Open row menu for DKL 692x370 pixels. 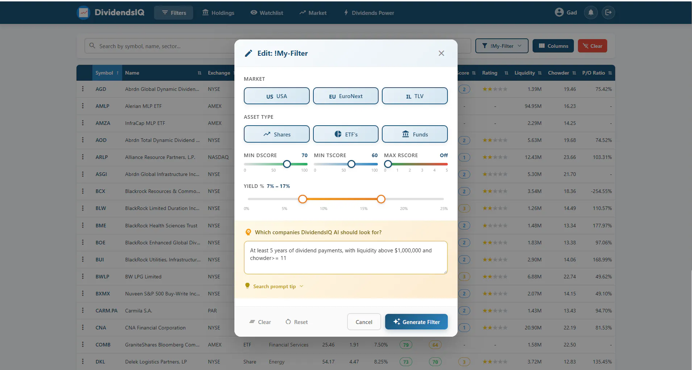point(83,361)
